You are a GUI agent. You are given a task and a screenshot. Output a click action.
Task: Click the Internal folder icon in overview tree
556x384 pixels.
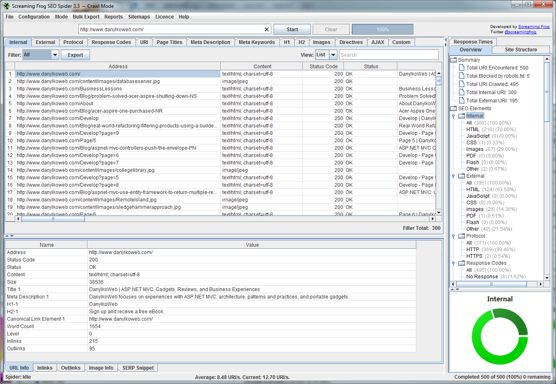(x=461, y=116)
